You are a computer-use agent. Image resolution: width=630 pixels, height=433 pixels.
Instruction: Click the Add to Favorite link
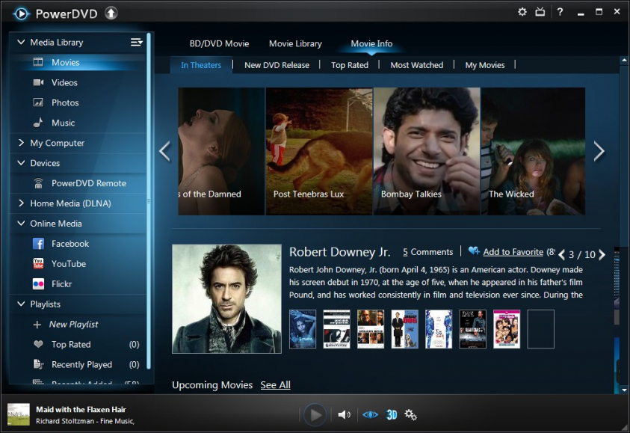(513, 252)
